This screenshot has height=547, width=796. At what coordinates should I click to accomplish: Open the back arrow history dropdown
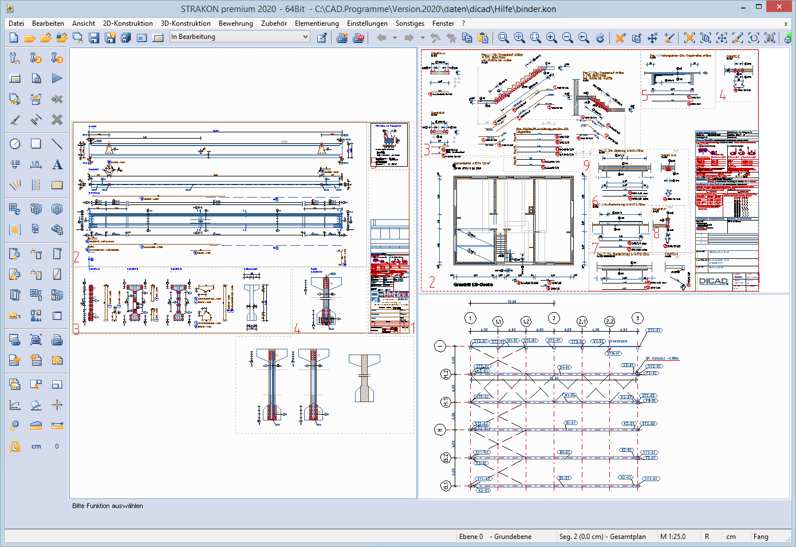pyautogui.click(x=395, y=38)
